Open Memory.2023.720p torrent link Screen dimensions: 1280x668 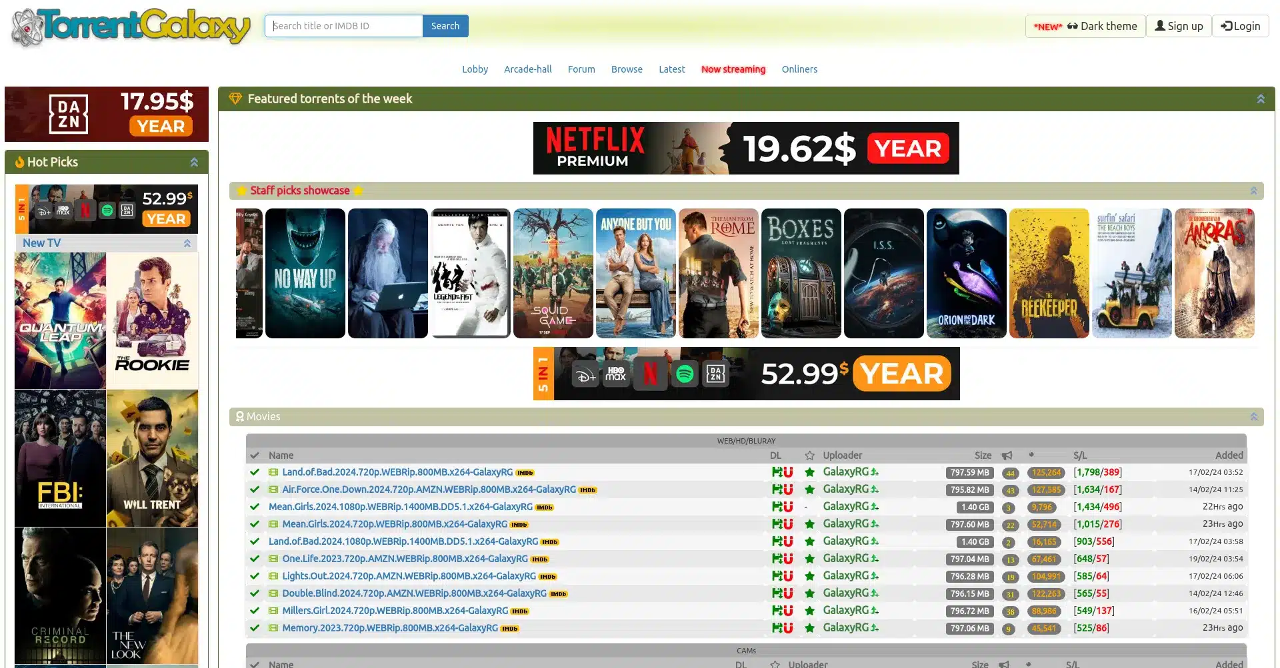pyautogui.click(x=390, y=628)
